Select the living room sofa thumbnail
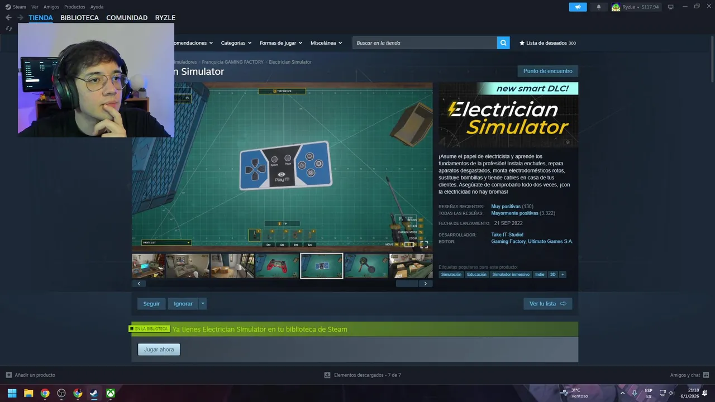This screenshot has height=402, width=715. 188,266
